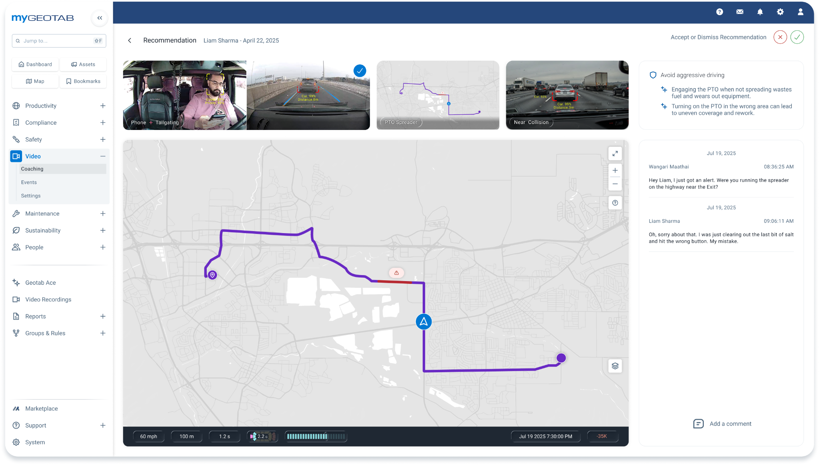The height and width of the screenshot is (465, 819).
Task: Click the purple route start pin
Action: coord(213,275)
